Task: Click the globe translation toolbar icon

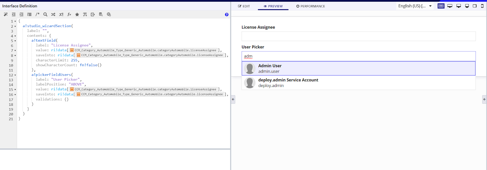Action: tap(109, 14)
